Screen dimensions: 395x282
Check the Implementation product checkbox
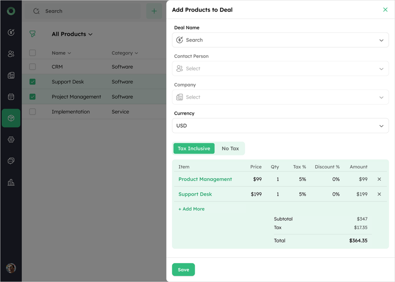32,111
